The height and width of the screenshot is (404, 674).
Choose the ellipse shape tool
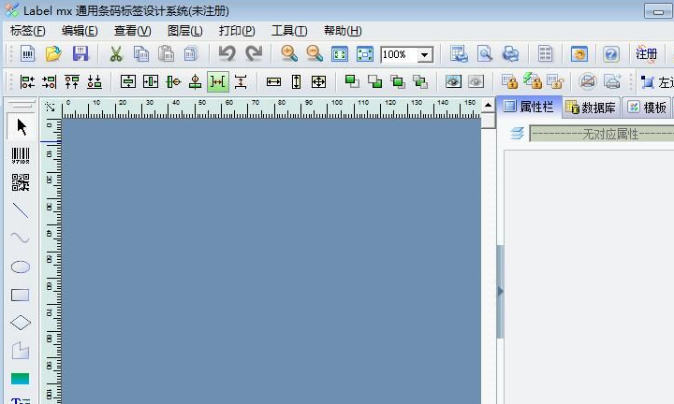[x=20, y=267]
